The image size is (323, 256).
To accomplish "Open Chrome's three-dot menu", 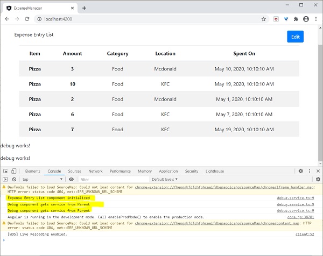I will [x=316, y=19].
